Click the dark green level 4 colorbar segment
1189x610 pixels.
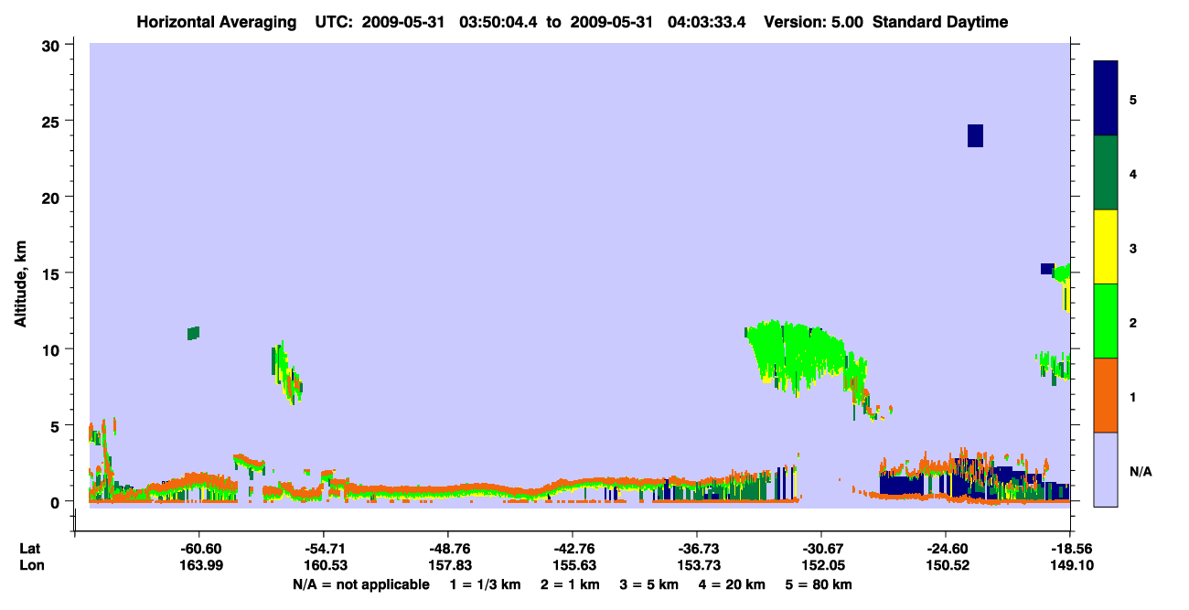tap(1106, 173)
